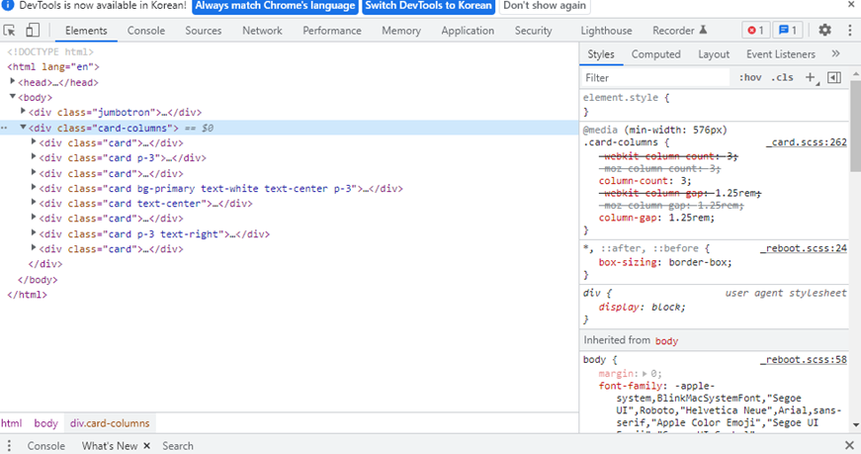Open the Event Listeners tab
The image size is (861, 454).
click(781, 54)
